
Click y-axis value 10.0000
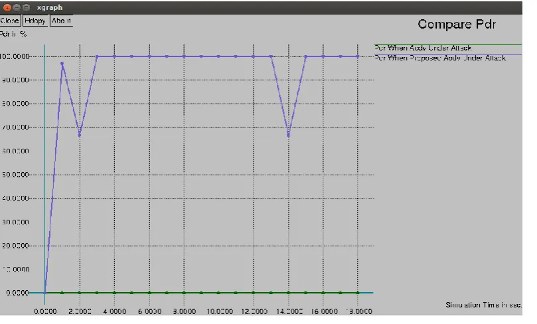coord(16,269)
